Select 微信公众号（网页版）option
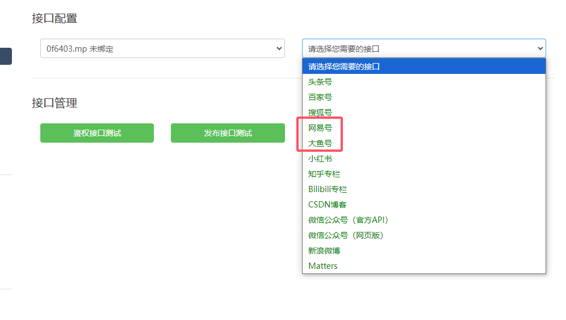The height and width of the screenshot is (320, 566). 350,235
